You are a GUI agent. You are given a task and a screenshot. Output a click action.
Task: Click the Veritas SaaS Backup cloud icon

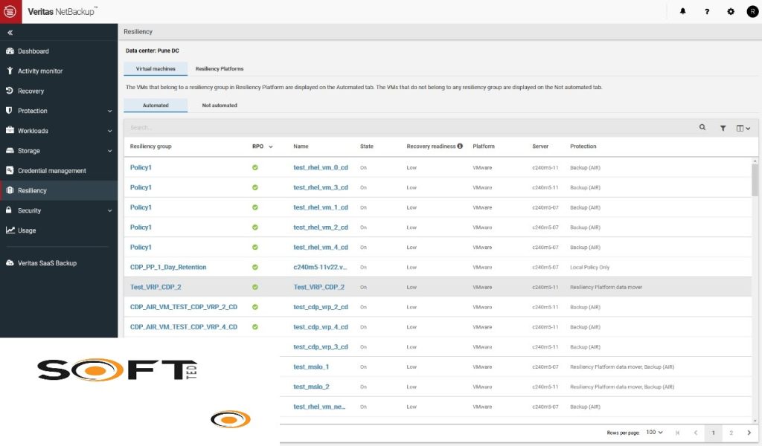click(10, 262)
